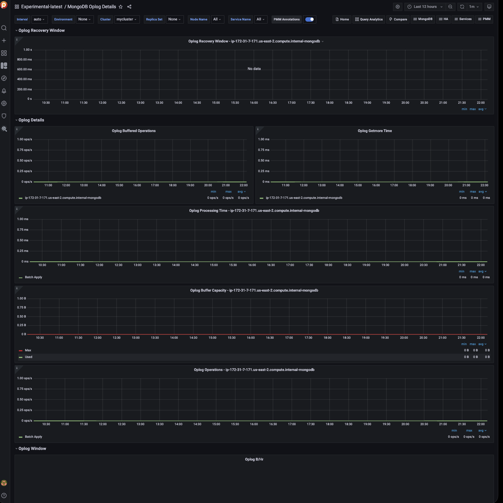Click the share dashboard icon
Image resolution: width=503 pixels, height=503 pixels.
pyautogui.click(x=129, y=7)
